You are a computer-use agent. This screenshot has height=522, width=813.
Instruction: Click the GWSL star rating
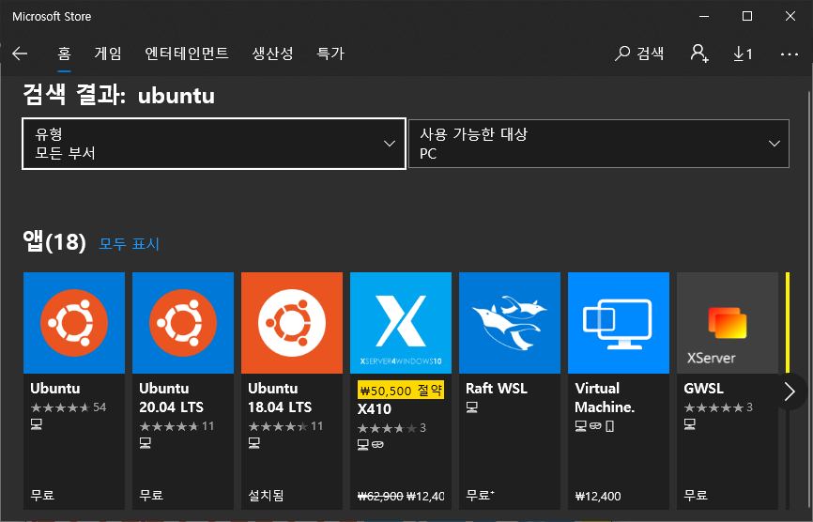718,407
